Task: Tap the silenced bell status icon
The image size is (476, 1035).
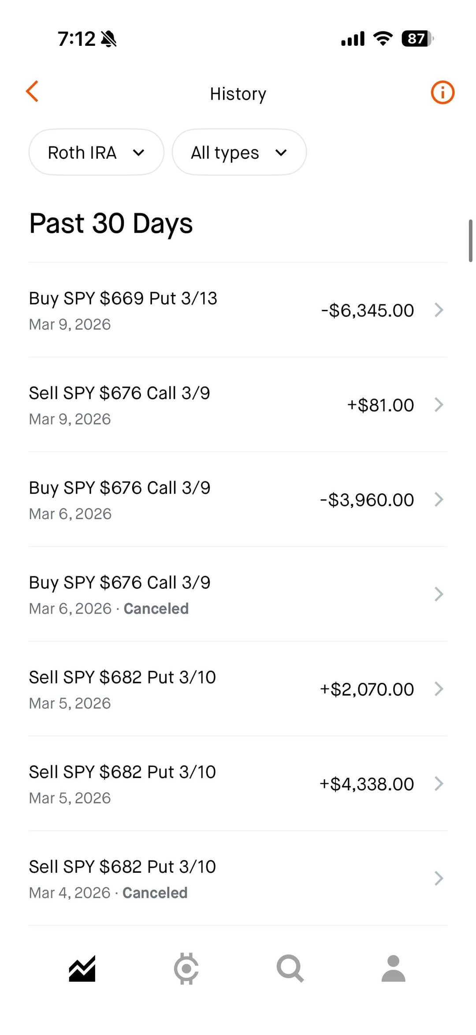Action: click(x=108, y=39)
